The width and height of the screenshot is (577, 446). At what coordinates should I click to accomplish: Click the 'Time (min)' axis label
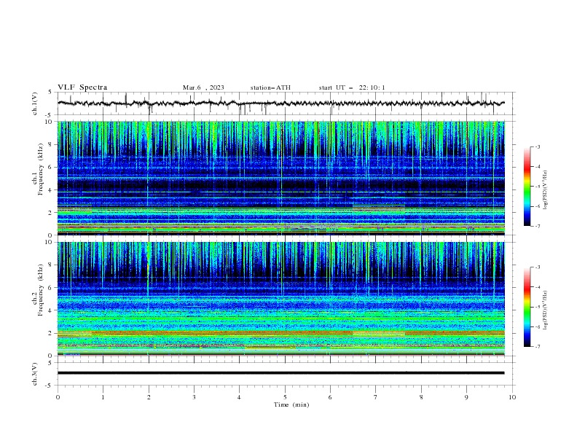(291, 404)
